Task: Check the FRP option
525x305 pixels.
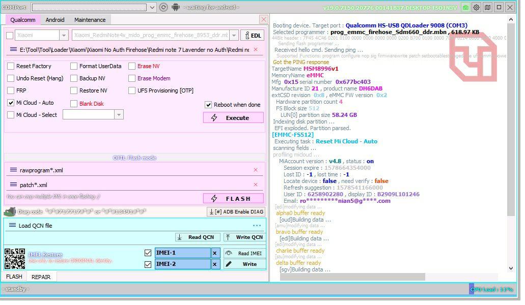Action: [x=11, y=90]
